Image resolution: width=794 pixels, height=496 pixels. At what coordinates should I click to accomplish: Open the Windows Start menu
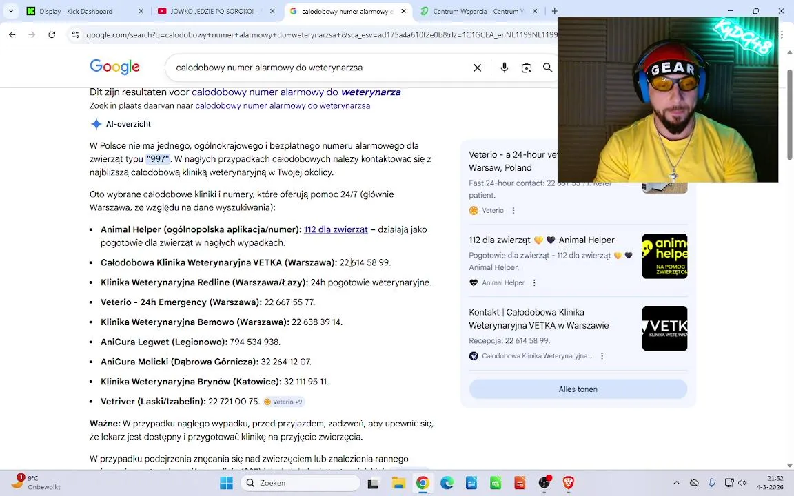pos(226,484)
